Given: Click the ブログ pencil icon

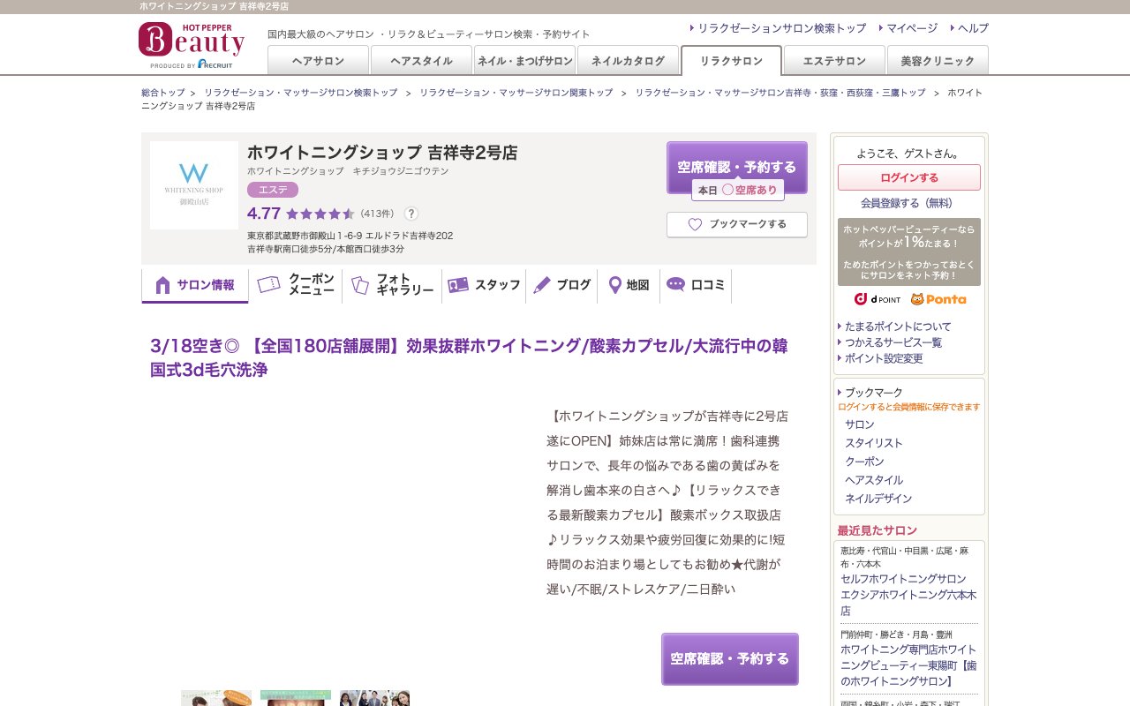Looking at the screenshot, I should [541, 284].
